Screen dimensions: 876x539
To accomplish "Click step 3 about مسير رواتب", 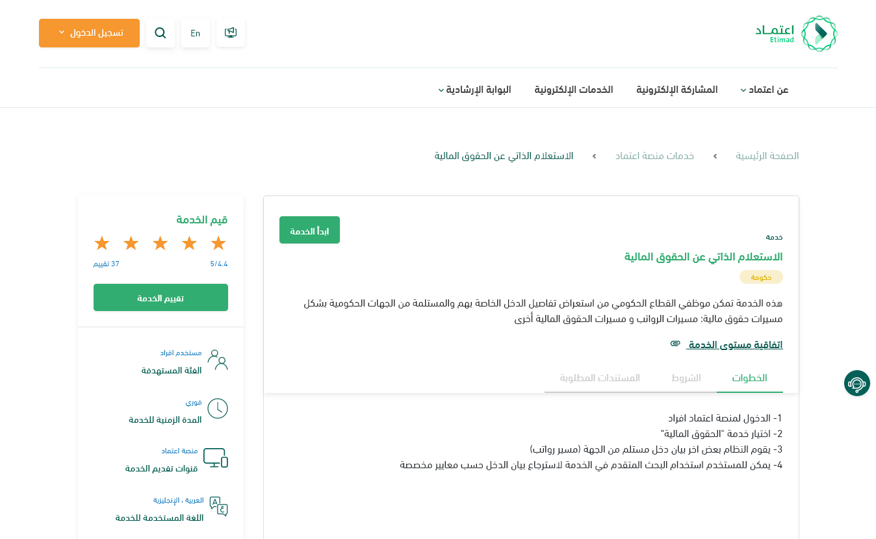I will click(656, 449).
